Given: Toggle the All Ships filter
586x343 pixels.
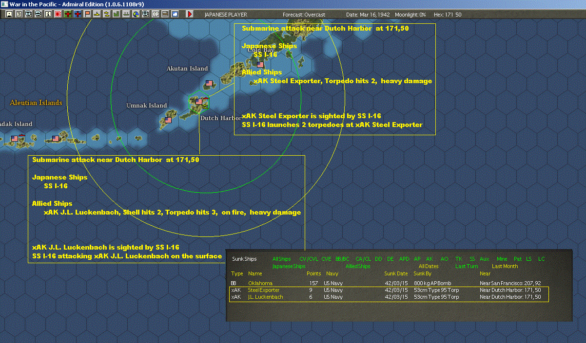Looking at the screenshot, I should (x=281, y=259).
